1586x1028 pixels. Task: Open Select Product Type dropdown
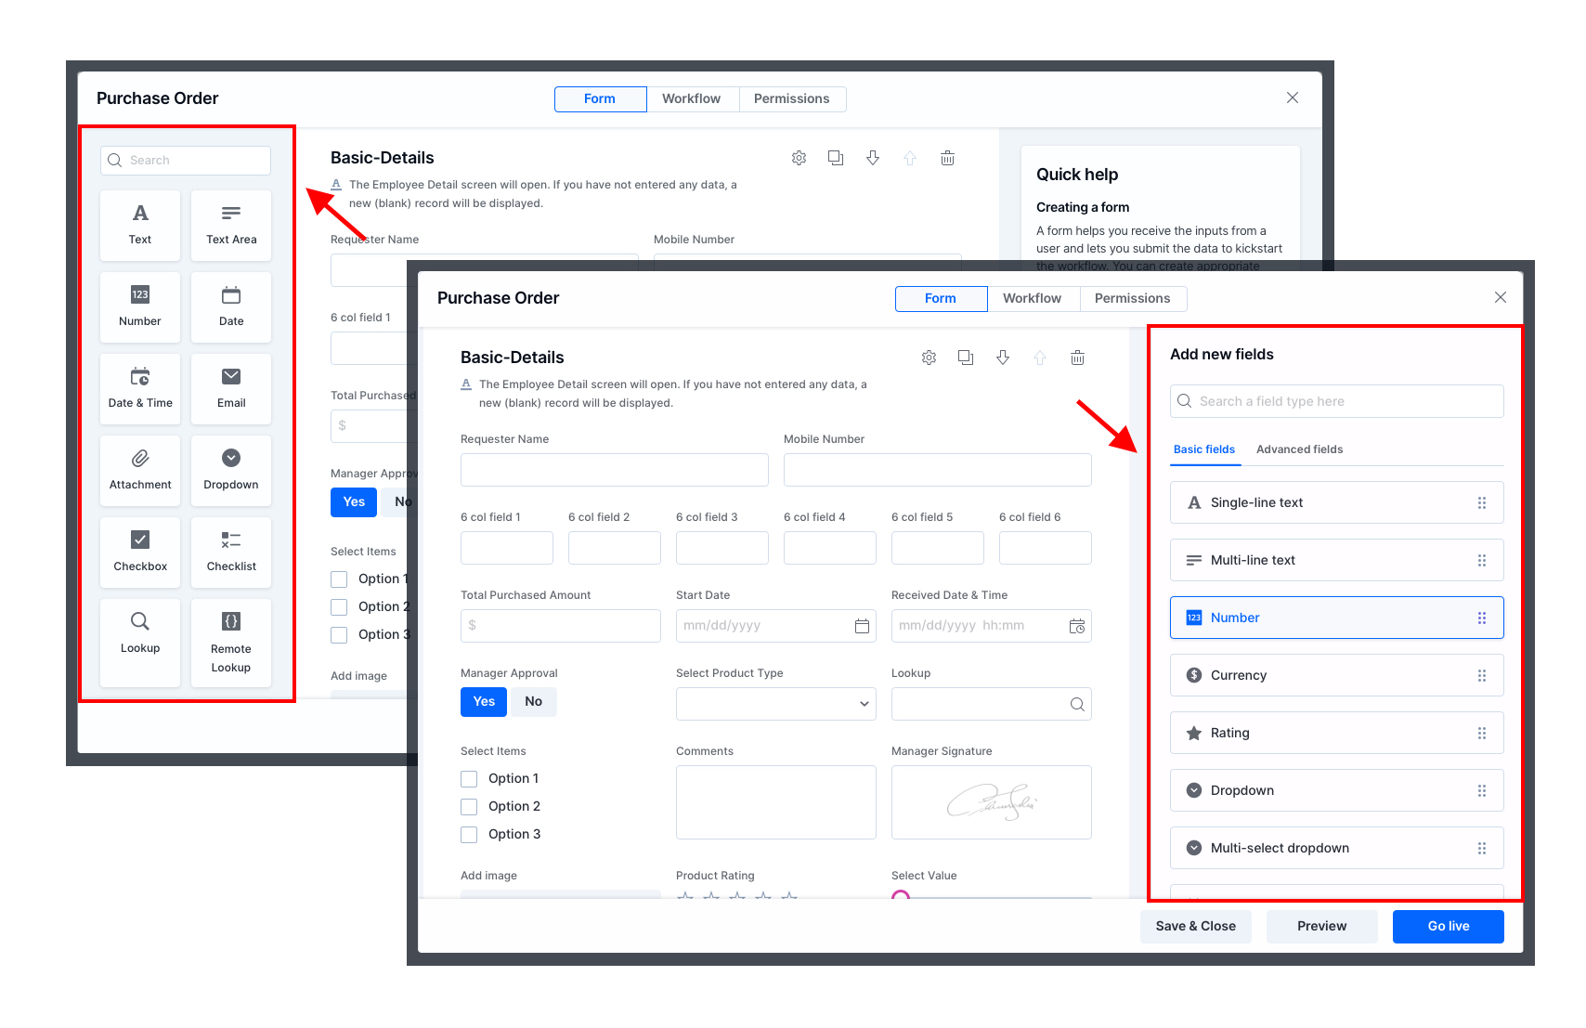point(776,704)
